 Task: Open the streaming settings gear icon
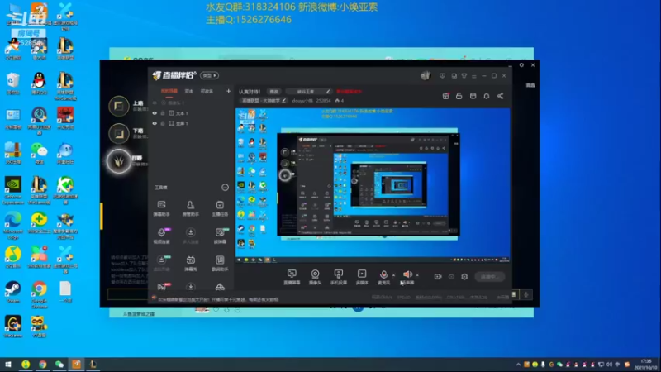464,277
